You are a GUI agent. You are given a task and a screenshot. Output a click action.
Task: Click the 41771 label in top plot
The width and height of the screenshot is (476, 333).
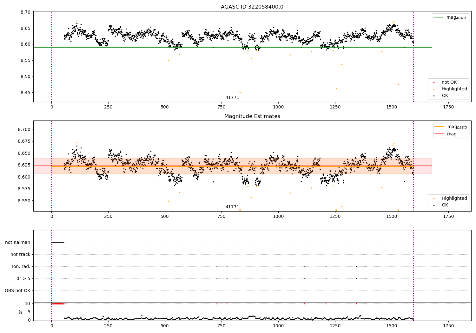tap(232, 98)
